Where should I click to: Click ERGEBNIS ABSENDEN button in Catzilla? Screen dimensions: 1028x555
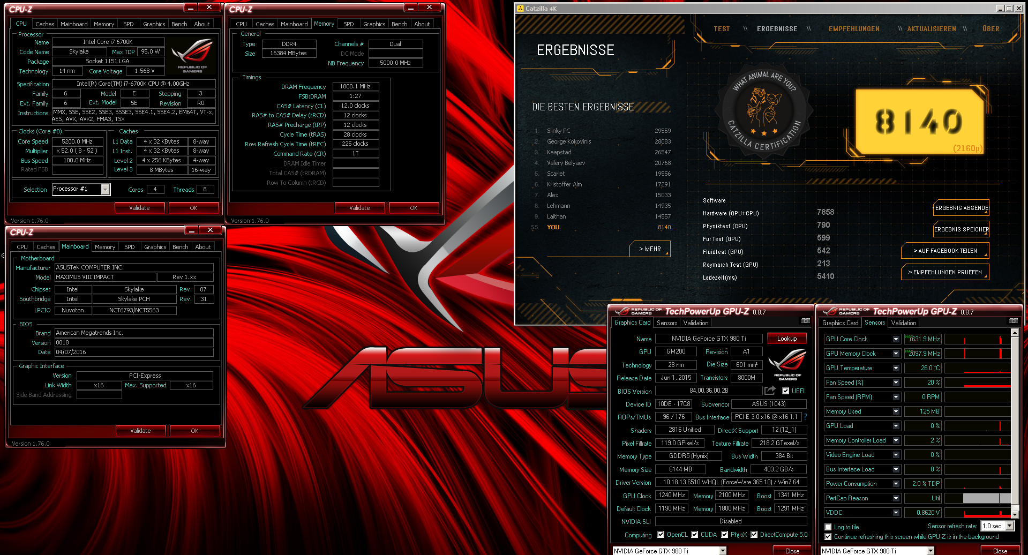961,208
